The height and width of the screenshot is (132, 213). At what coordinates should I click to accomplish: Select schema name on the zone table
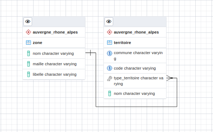tap(55, 32)
